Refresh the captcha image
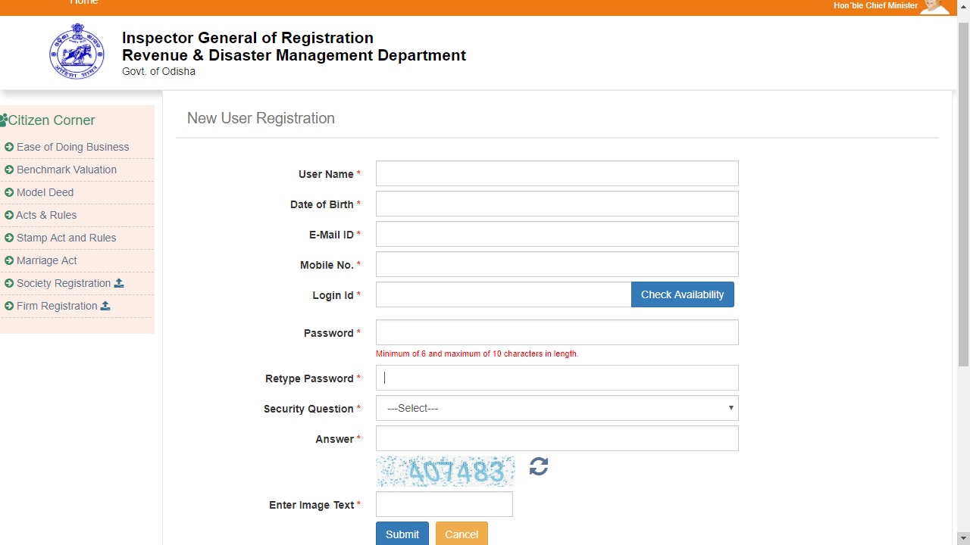The width and height of the screenshot is (970, 545). [x=538, y=466]
